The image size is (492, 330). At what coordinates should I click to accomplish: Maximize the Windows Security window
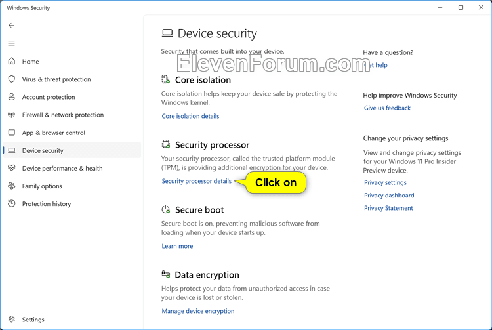tap(461, 7)
